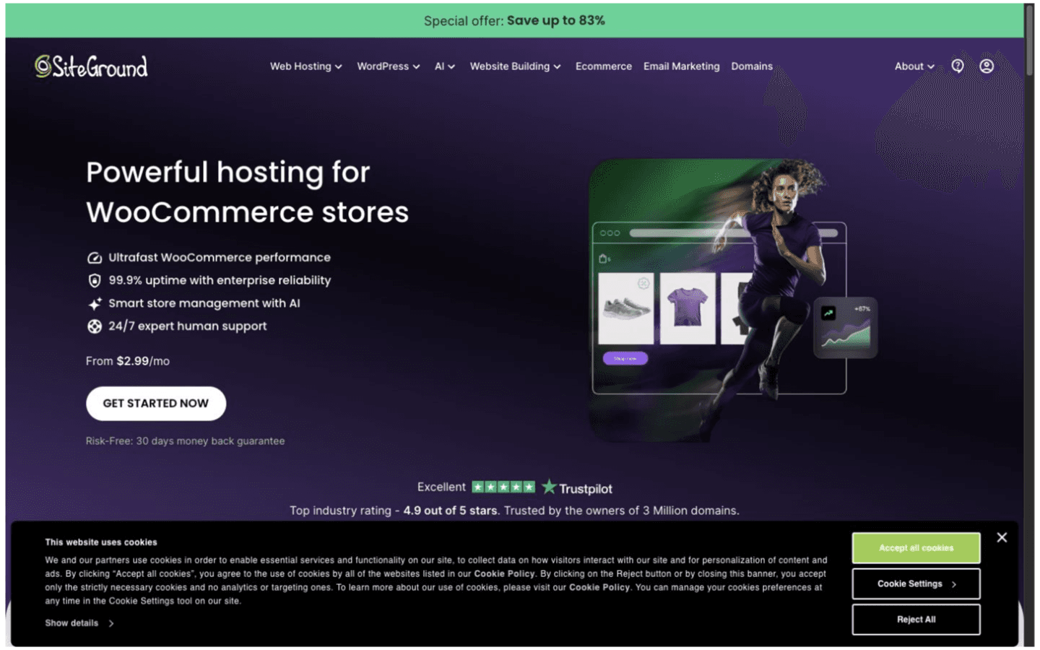Click the purple t-shirt product thumbnail
Image resolution: width=1040 pixels, height=650 pixels.
click(688, 308)
